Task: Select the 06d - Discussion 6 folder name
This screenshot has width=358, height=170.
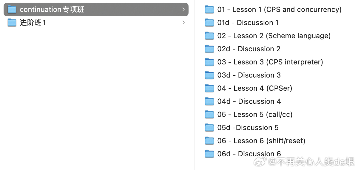Action: pos(249,154)
